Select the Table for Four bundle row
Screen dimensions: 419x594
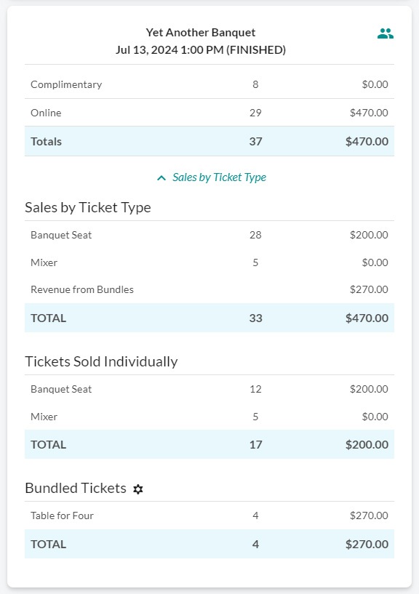209,515
